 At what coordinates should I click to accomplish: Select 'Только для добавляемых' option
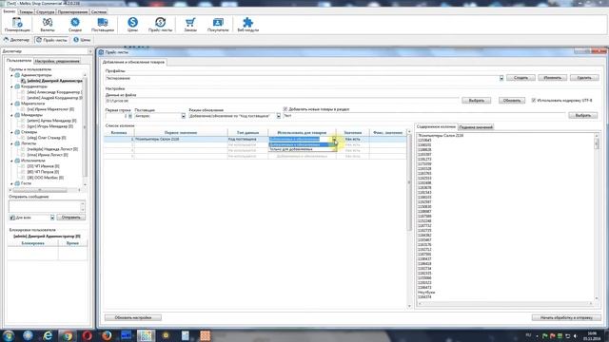[302, 149]
